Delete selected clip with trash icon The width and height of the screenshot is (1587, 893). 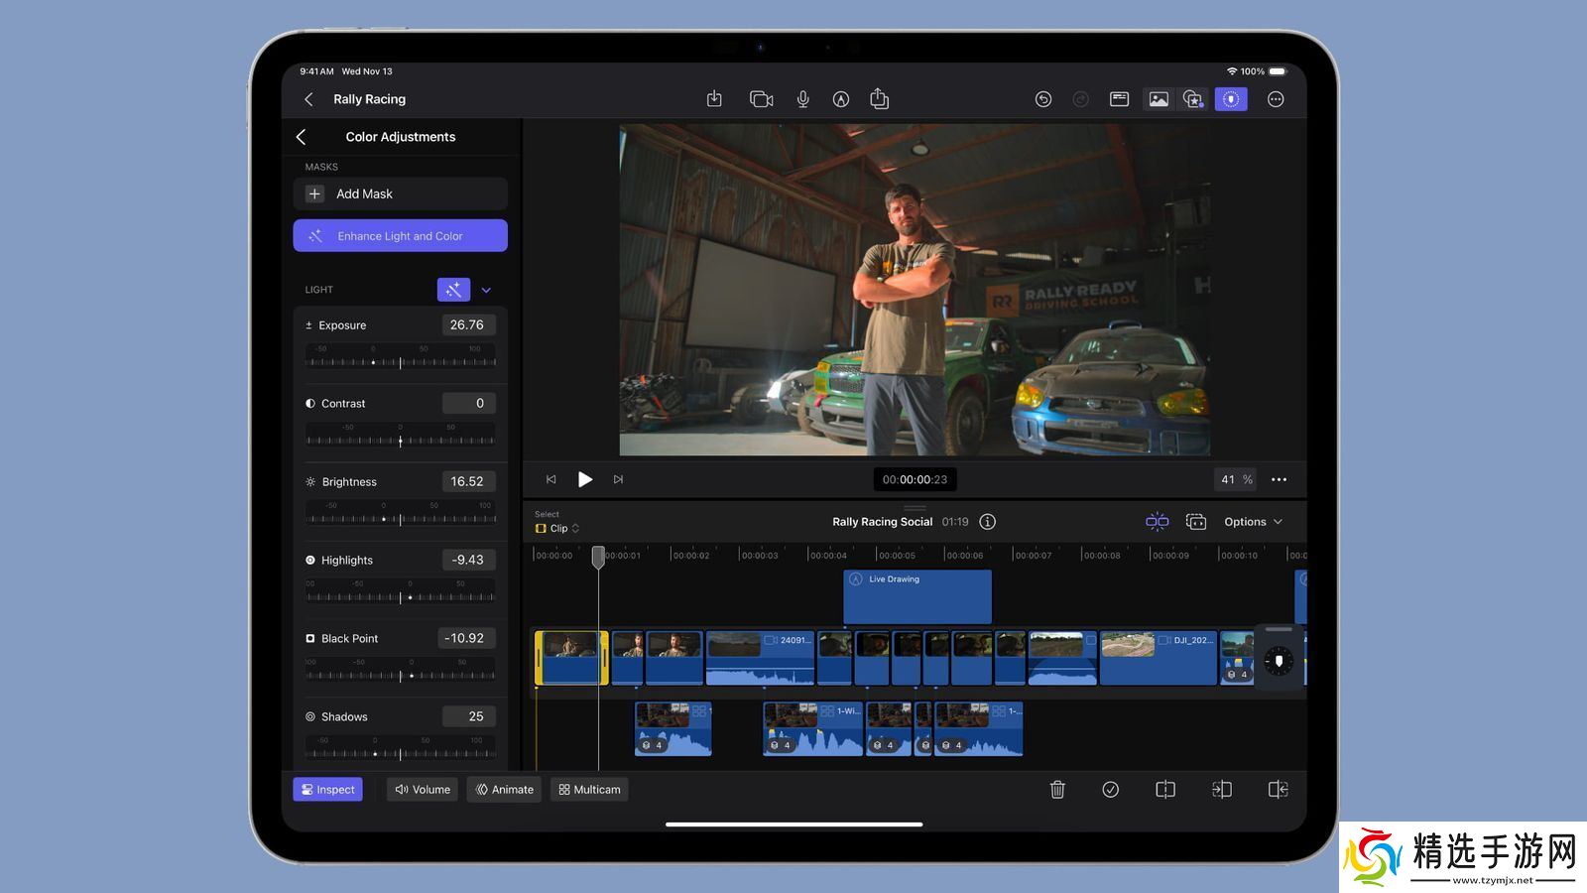(1057, 790)
